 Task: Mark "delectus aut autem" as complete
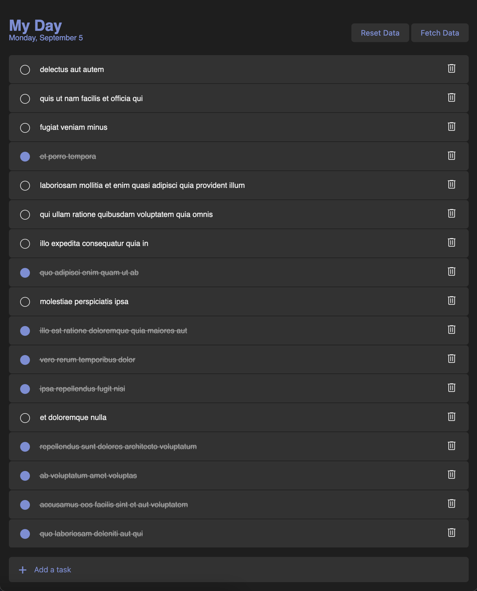tap(25, 70)
